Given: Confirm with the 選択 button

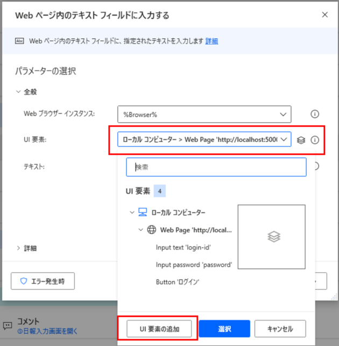Looking at the screenshot, I should point(224,329).
